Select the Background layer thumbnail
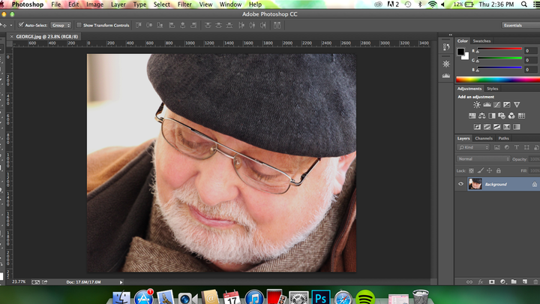 click(475, 184)
